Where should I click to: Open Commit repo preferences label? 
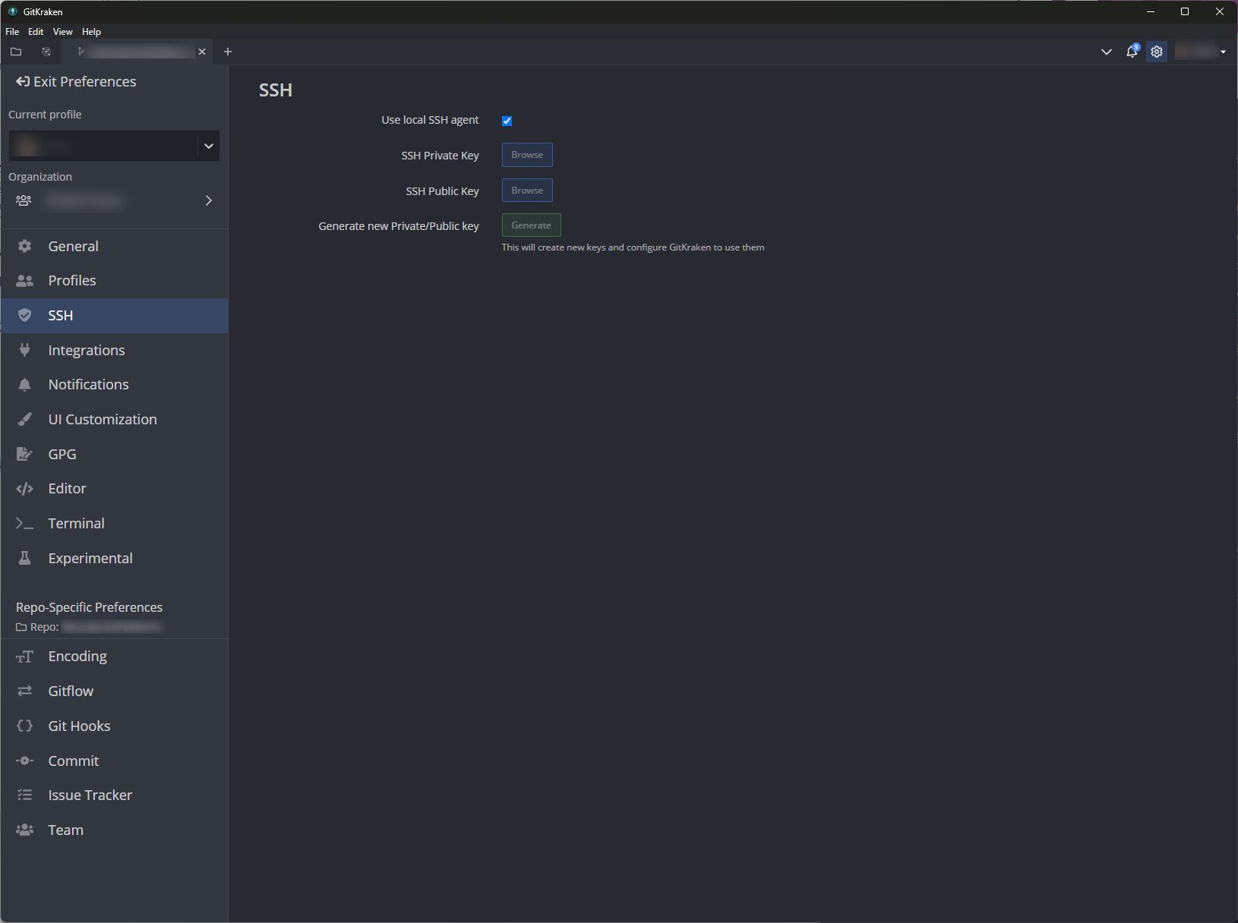pos(74,761)
